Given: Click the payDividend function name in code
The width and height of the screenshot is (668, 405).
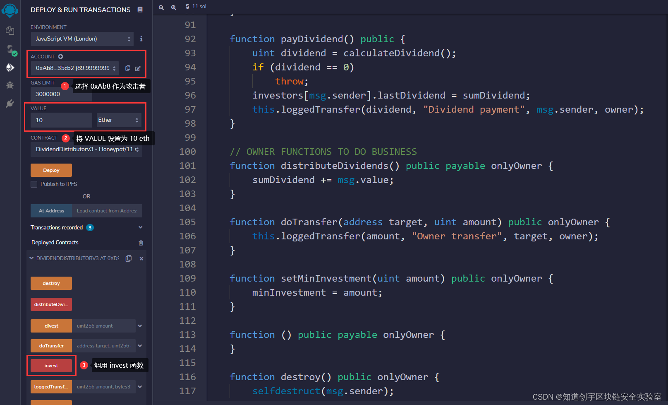Looking at the screenshot, I should pyautogui.click(x=312, y=39).
